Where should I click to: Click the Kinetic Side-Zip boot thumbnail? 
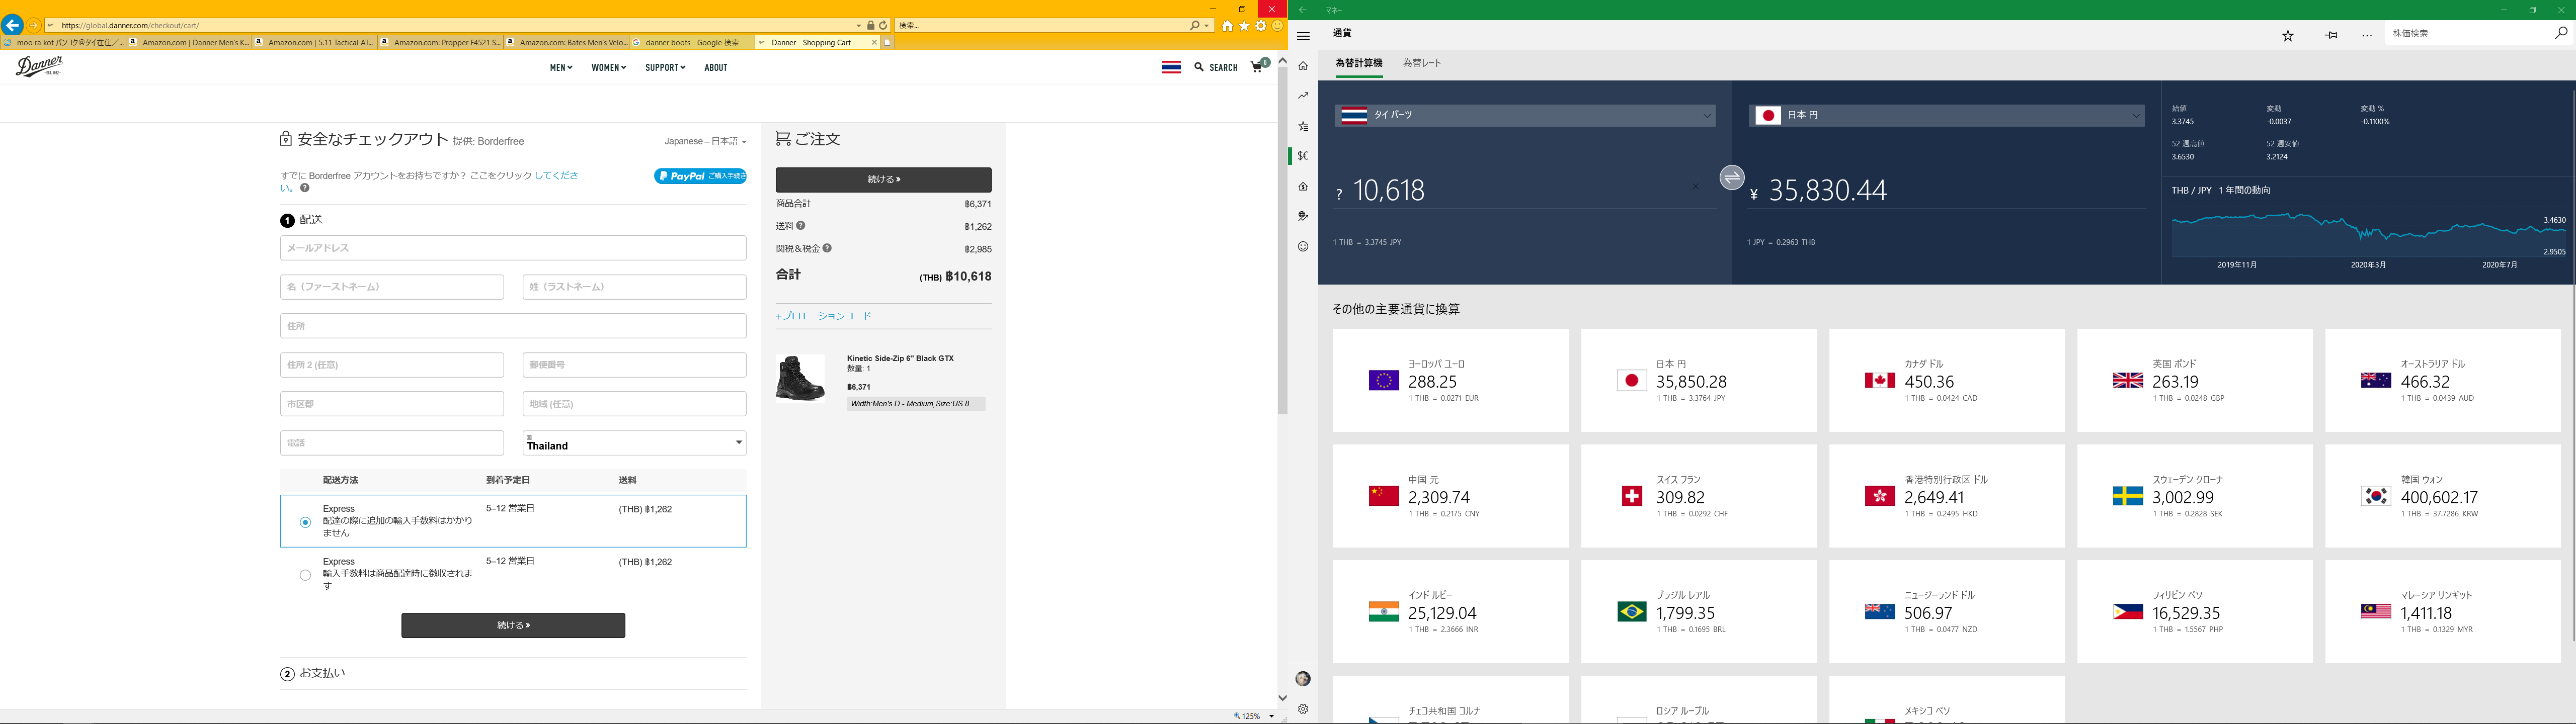pyautogui.click(x=800, y=378)
